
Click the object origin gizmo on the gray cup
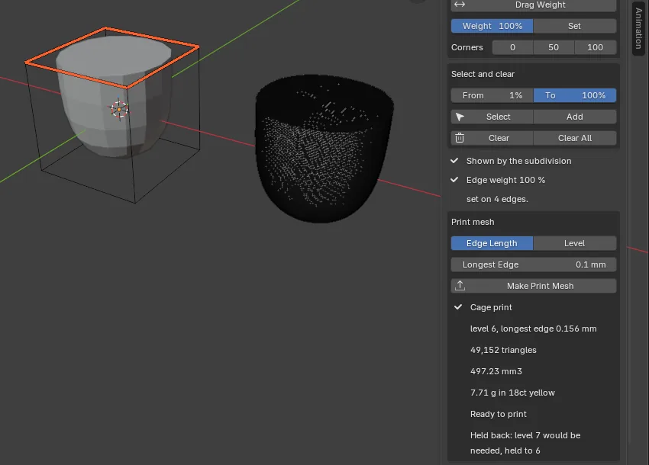[x=119, y=110]
